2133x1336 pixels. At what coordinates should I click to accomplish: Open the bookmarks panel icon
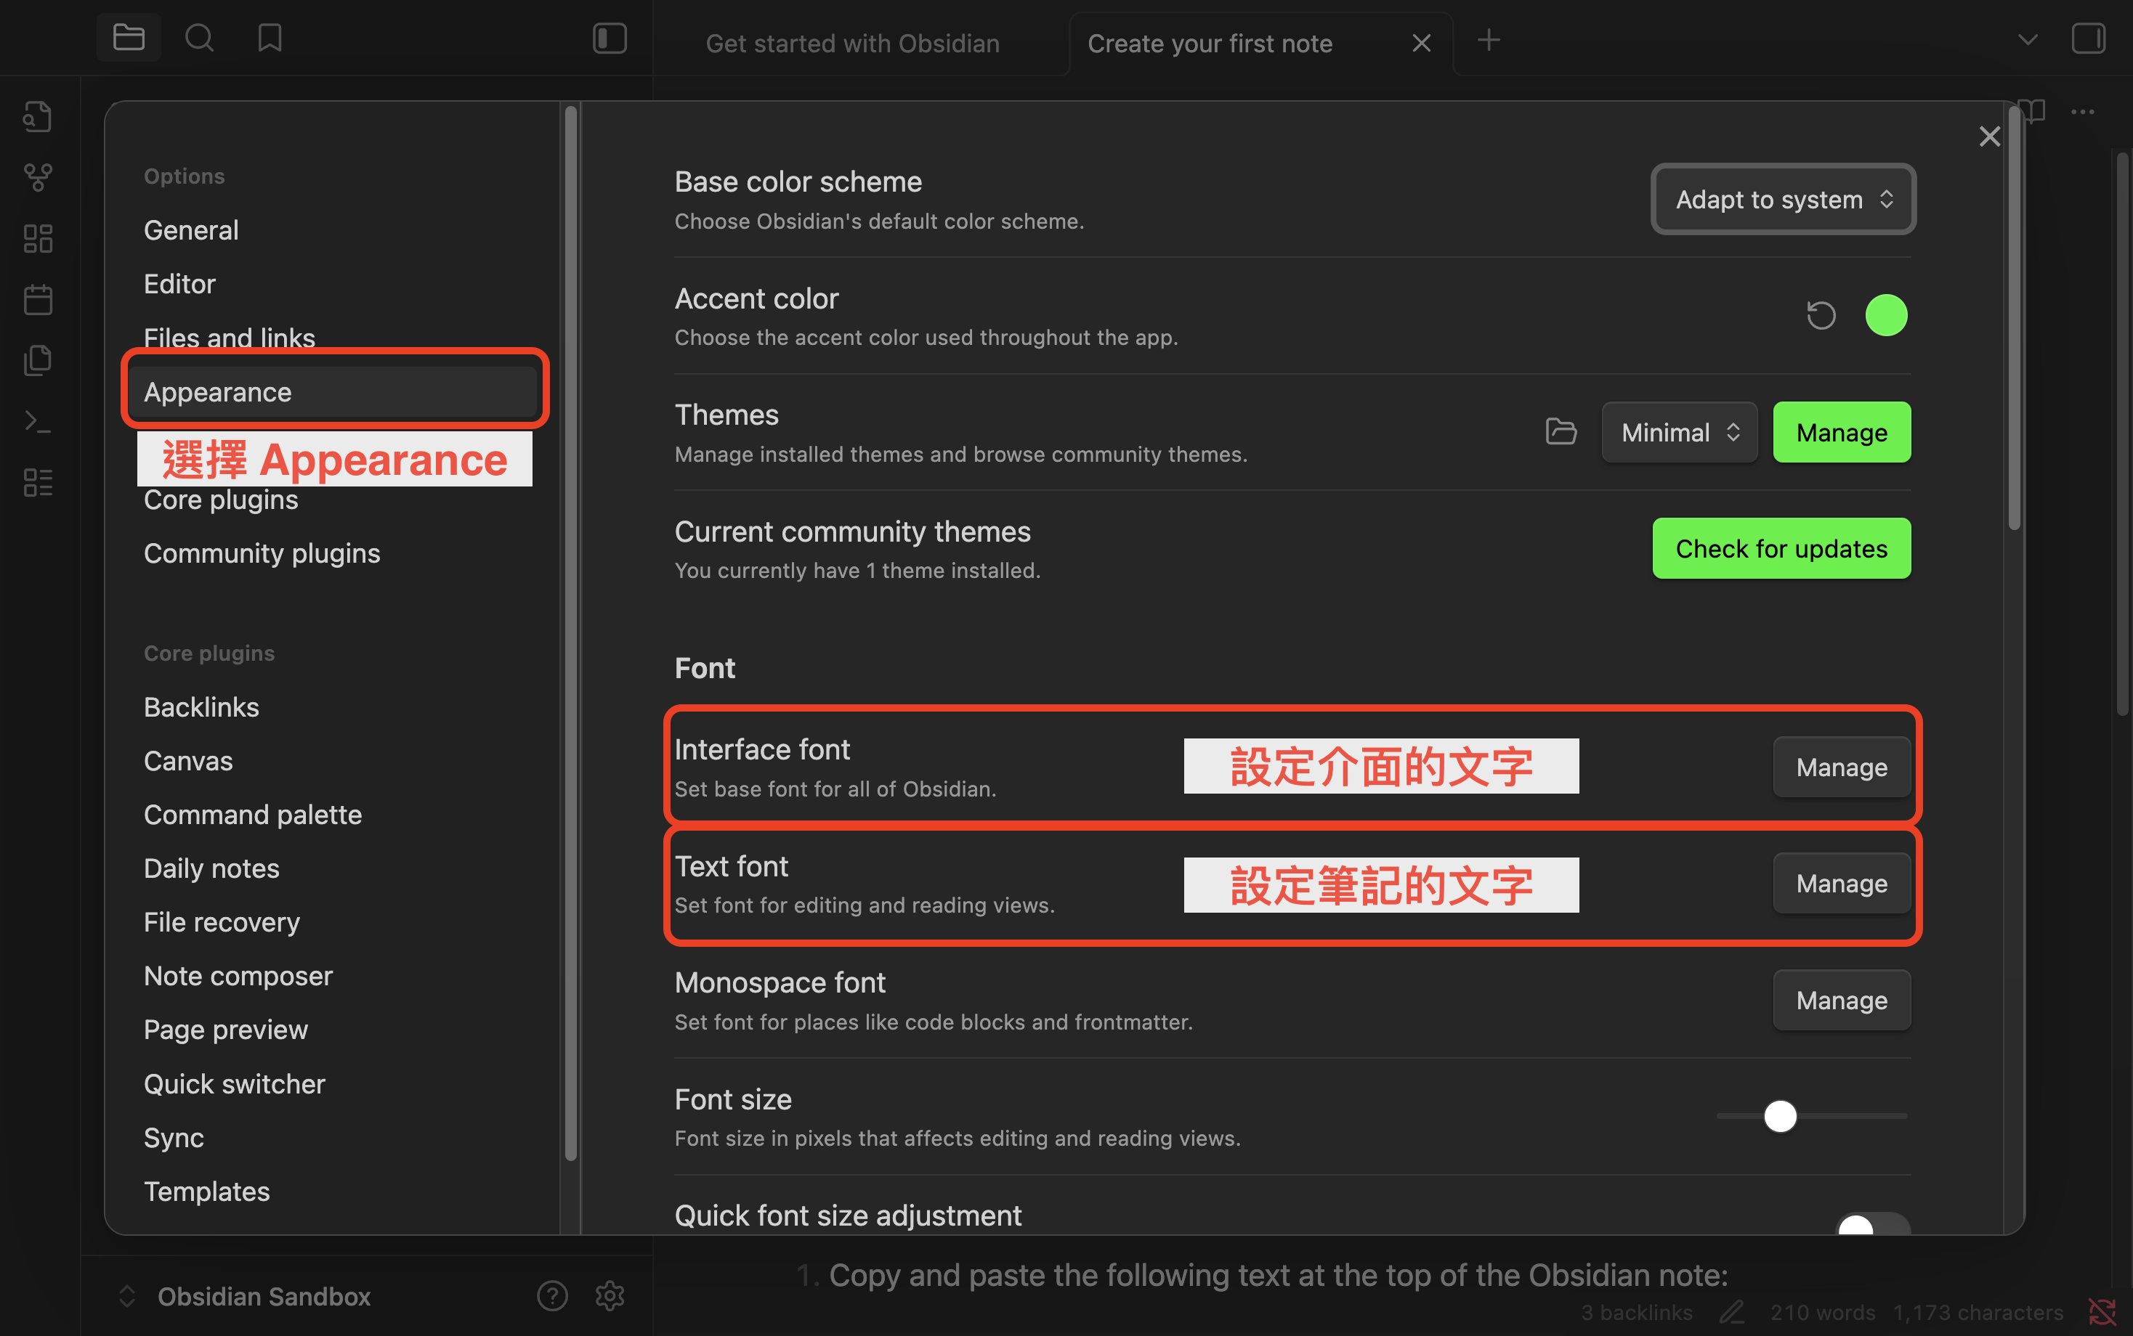pos(270,38)
